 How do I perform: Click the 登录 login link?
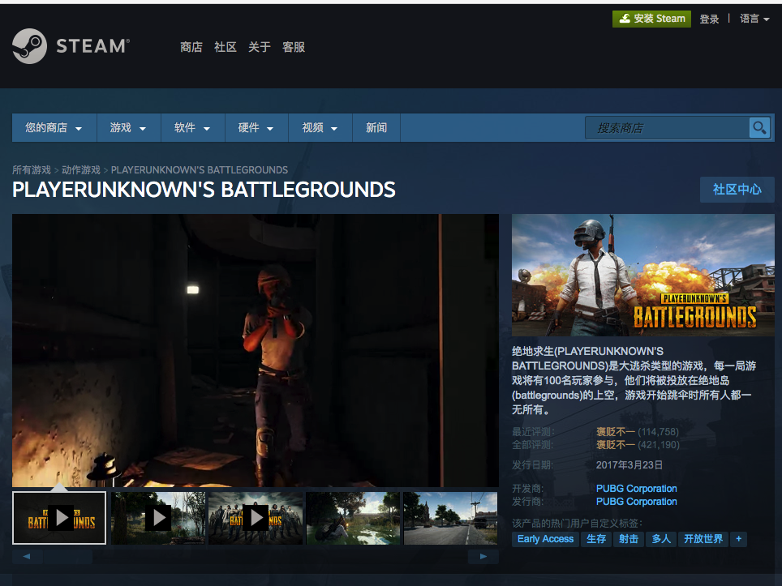pyautogui.click(x=709, y=19)
